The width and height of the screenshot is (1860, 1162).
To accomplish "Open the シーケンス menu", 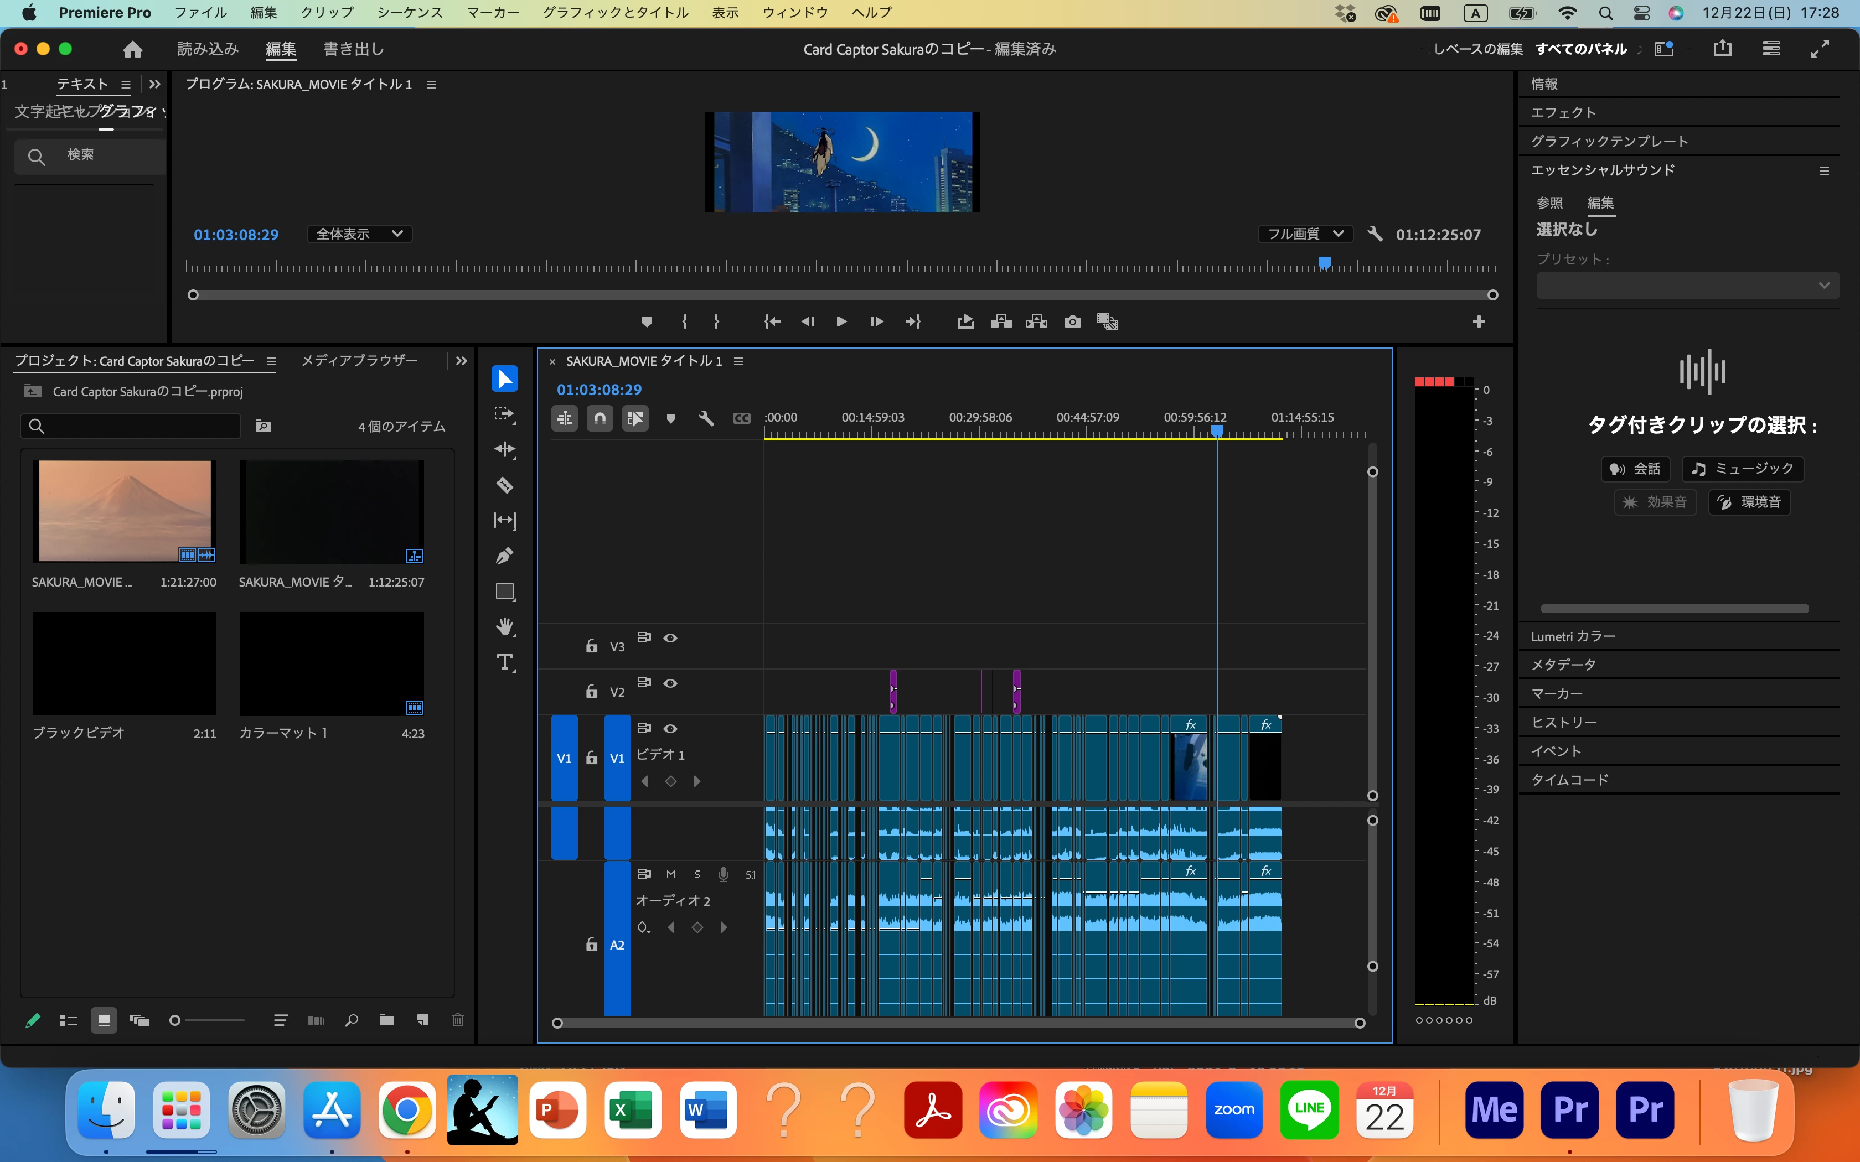I will [x=410, y=12].
